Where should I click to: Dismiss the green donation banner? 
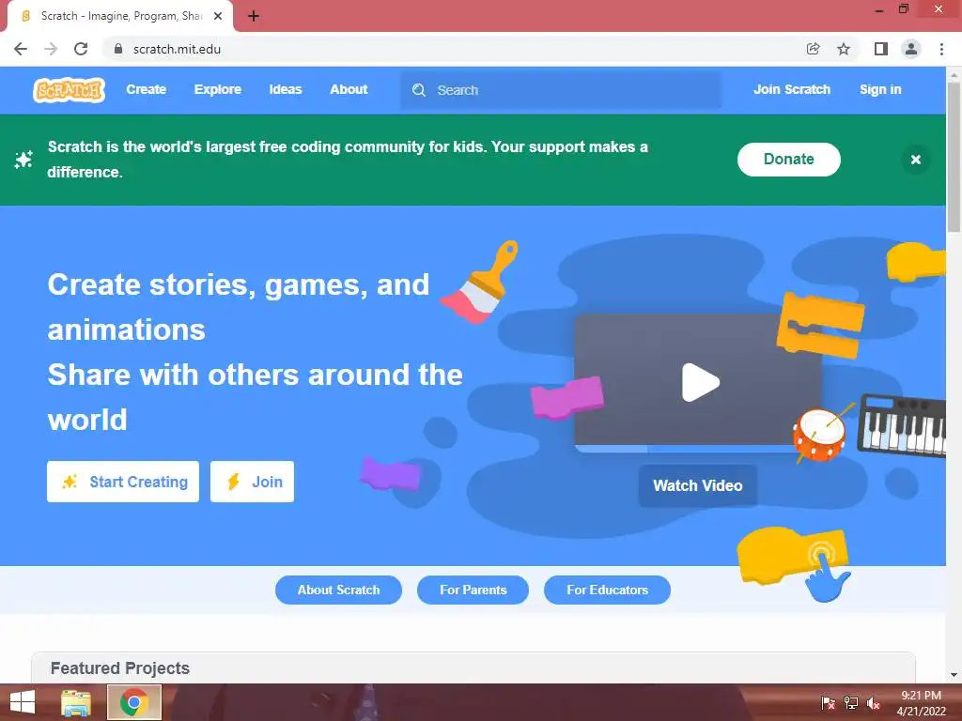coord(915,160)
